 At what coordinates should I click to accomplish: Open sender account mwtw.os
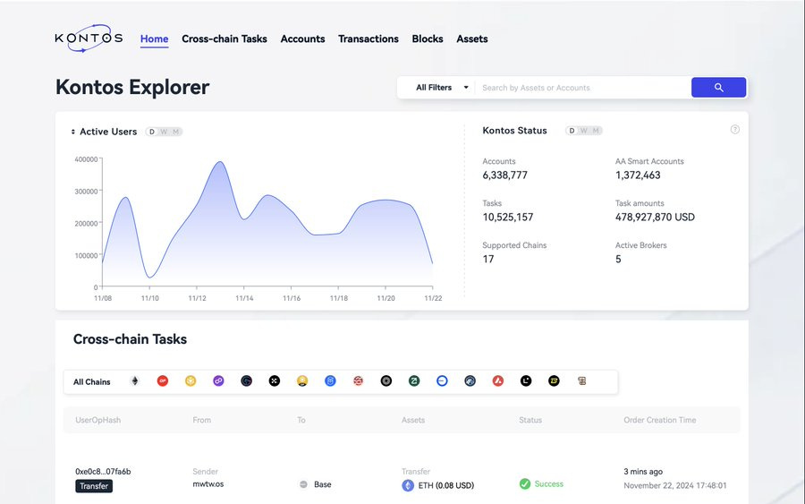click(x=208, y=484)
